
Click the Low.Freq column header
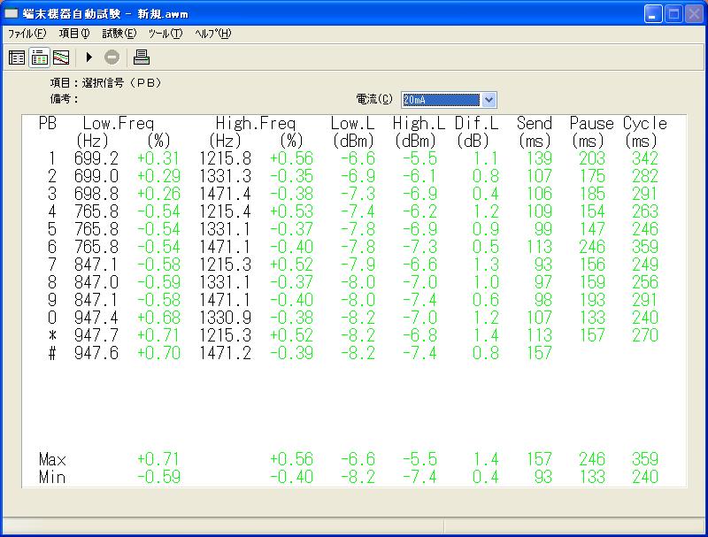pyautogui.click(x=118, y=124)
